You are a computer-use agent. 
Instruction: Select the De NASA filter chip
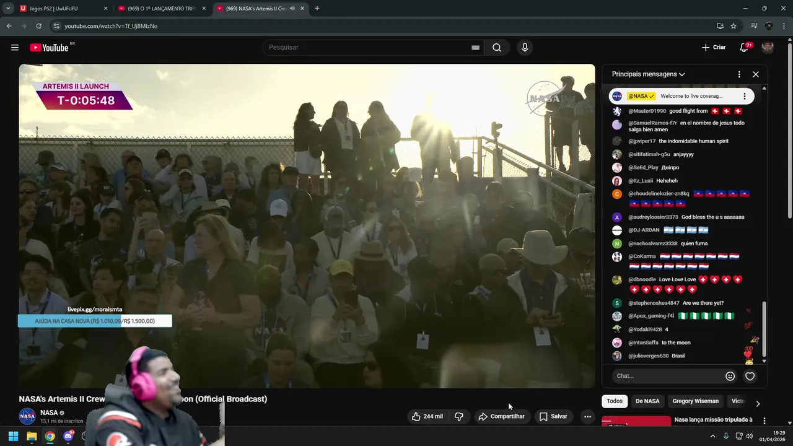647,401
